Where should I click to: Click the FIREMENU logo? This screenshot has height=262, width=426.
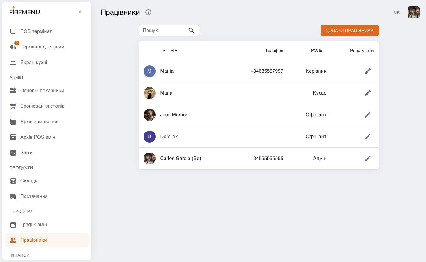pyautogui.click(x=25, y=11)
